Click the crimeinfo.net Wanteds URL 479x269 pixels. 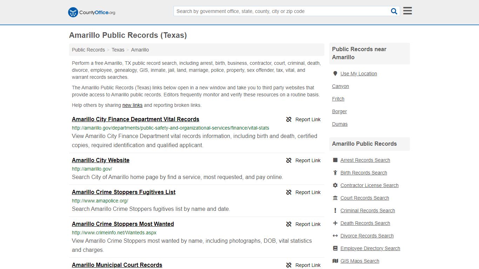[x=114, y=233]
